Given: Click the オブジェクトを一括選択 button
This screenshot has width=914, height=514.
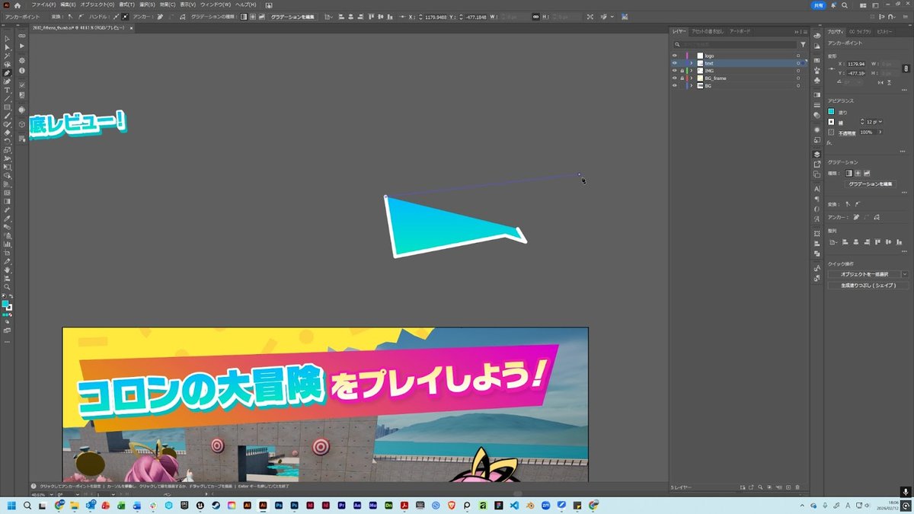Looking at the screenshot, I should (x=864, y=274).
